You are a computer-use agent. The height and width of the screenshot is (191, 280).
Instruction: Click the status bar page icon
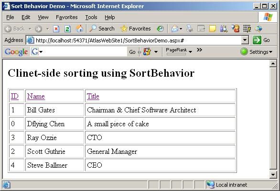coord(6,185)
